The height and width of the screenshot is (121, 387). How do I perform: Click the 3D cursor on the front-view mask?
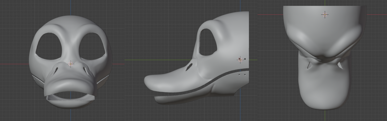point(71,64)
